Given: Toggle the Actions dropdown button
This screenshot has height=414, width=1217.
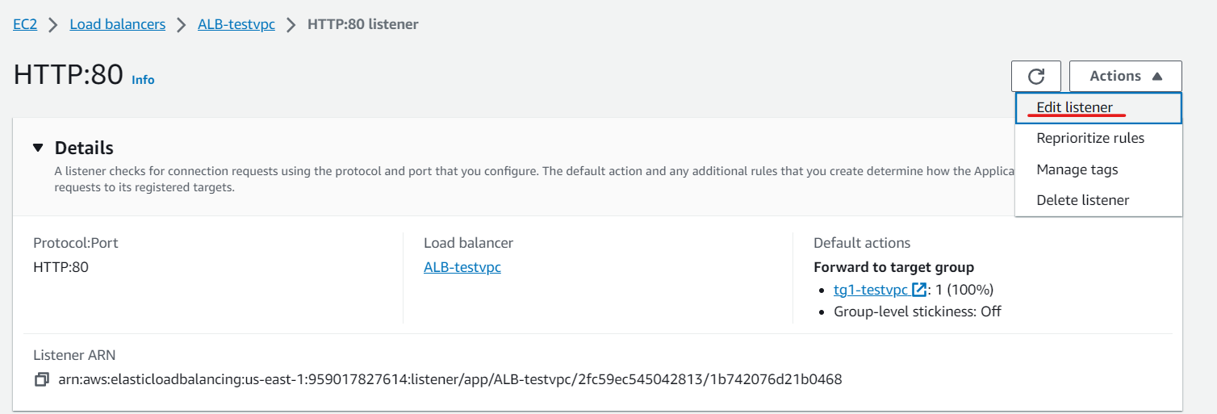Looking at the screenshot, I should pos(1125,76).
